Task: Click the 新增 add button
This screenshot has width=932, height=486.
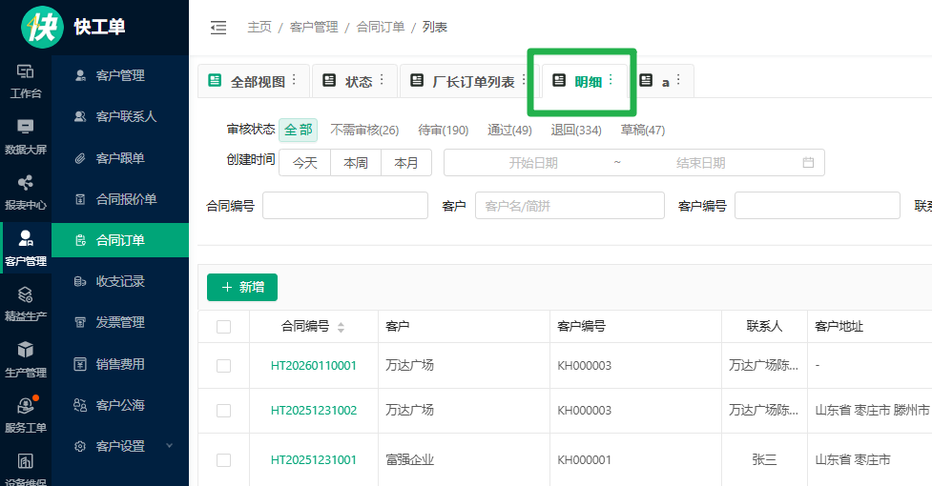Action: click(242, 287)
